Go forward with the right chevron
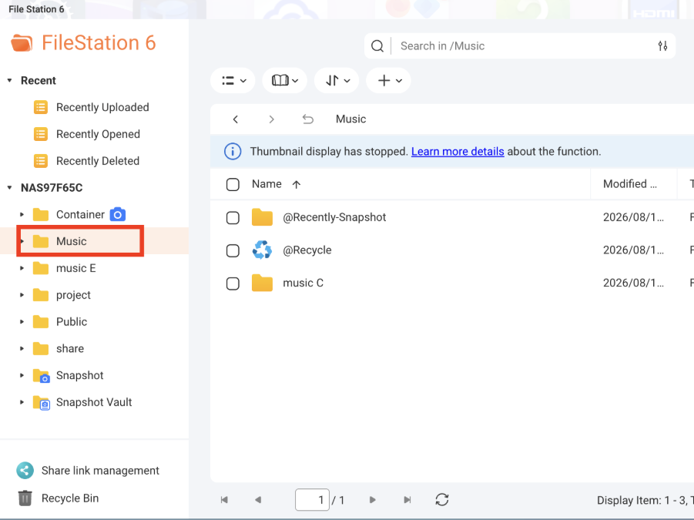Viewport: 694px width, 520px height. coord(271,119)
